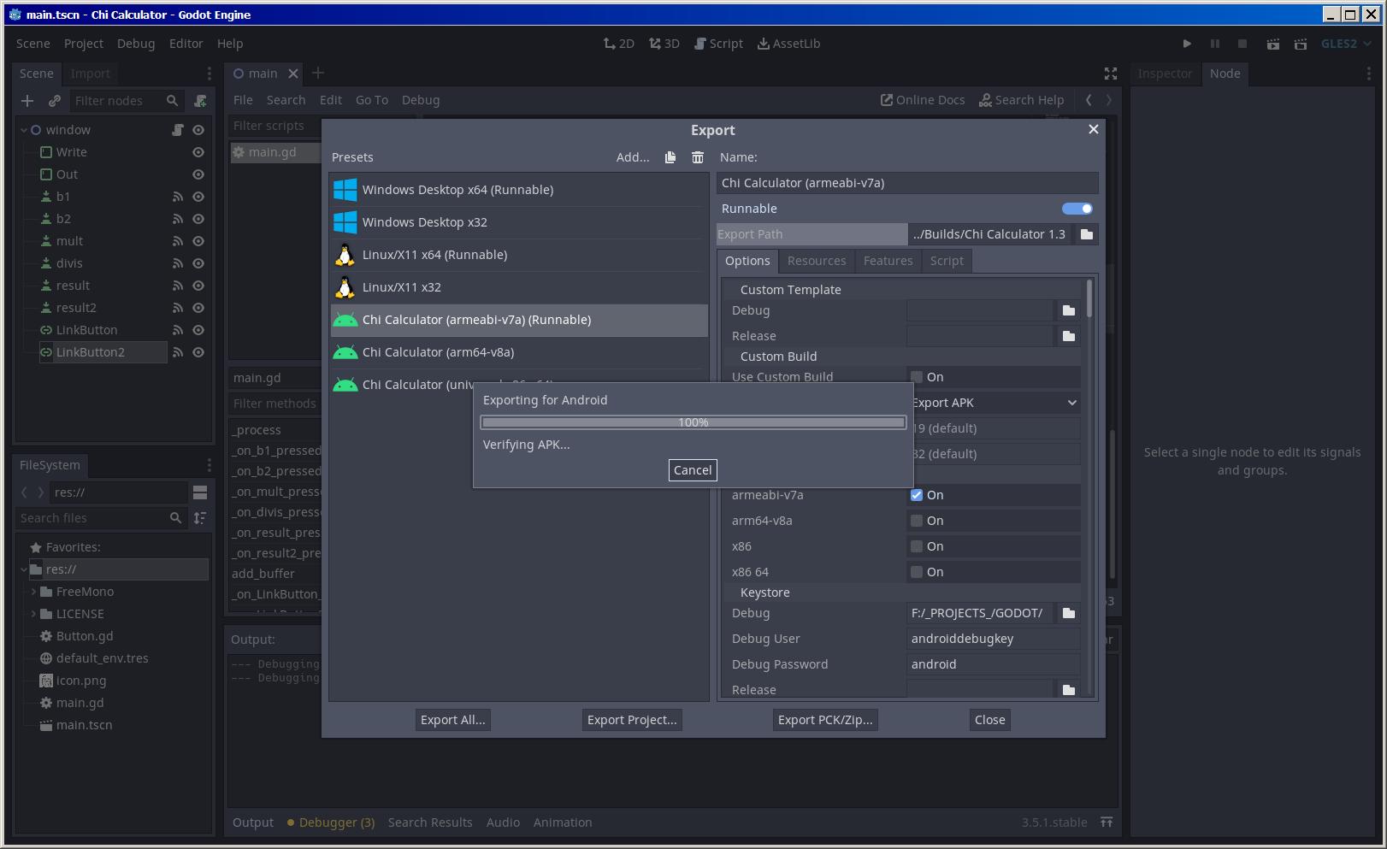Browse for export path folder icon
Screen dimensions: 1387x849
1086,234
